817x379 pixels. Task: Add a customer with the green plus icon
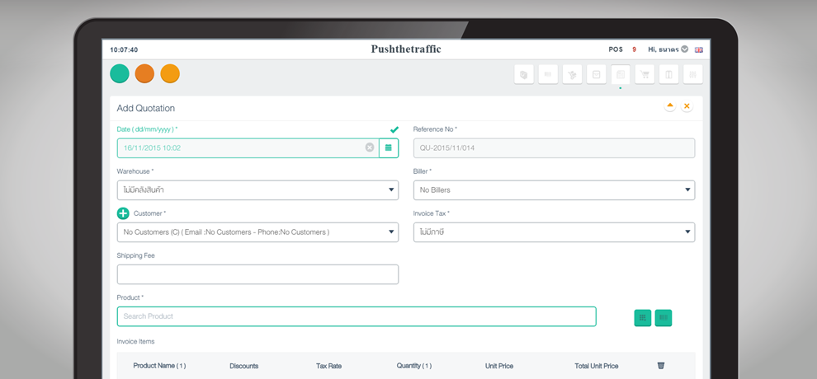(123, 213)
